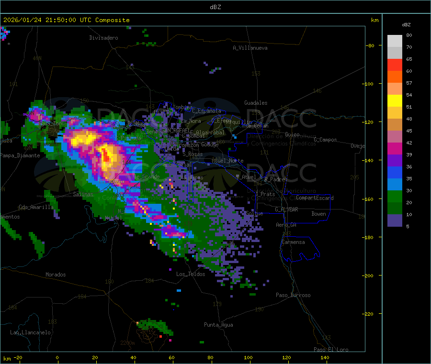The height and width of the screenshot is (364, 431).
Task: Click the 'S_Rosas' place label
Action: (x=193, y=154)
